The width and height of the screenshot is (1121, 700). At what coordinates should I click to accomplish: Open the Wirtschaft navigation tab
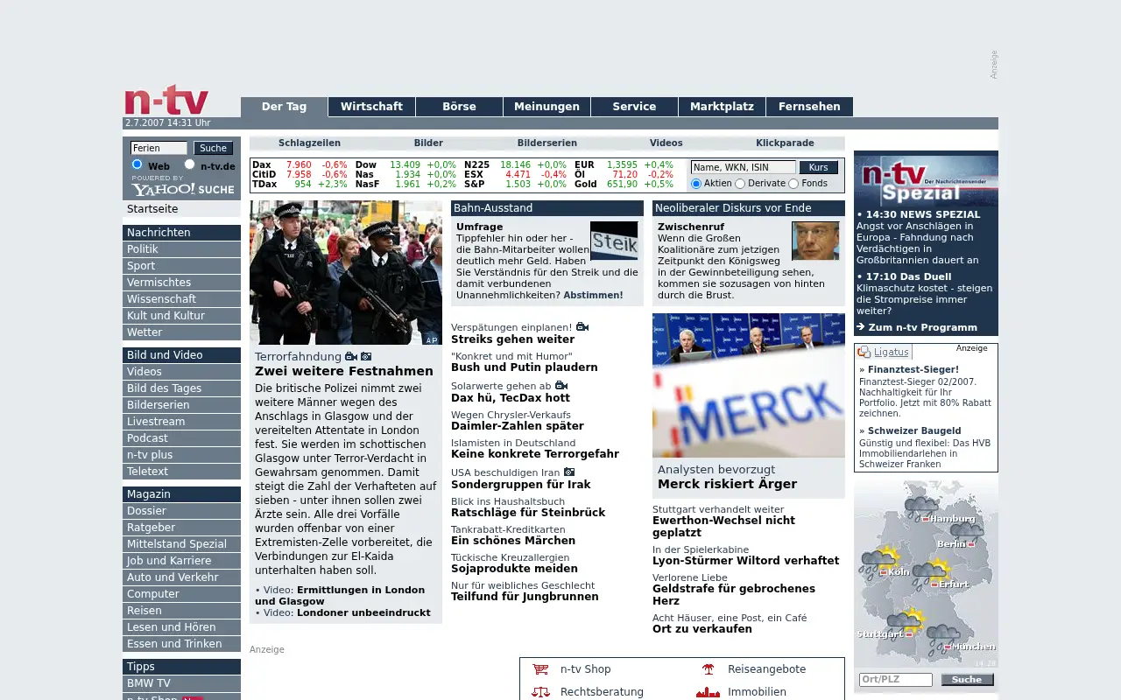(x=372, y=107)
